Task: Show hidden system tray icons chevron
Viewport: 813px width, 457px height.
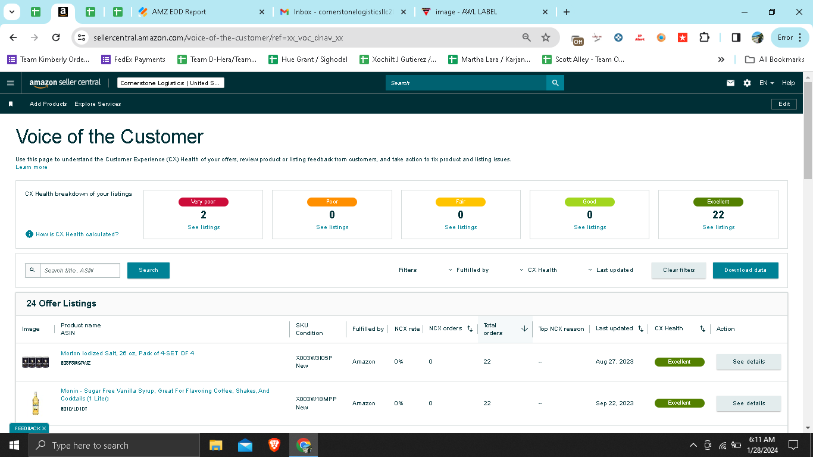Action: point(693,445)
